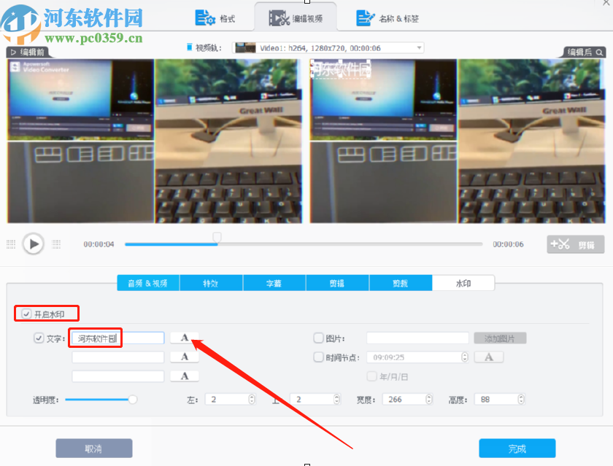This screenshot has height=466, width=613.
Task: Open font settings A for first text row
Action: [185, 338]
